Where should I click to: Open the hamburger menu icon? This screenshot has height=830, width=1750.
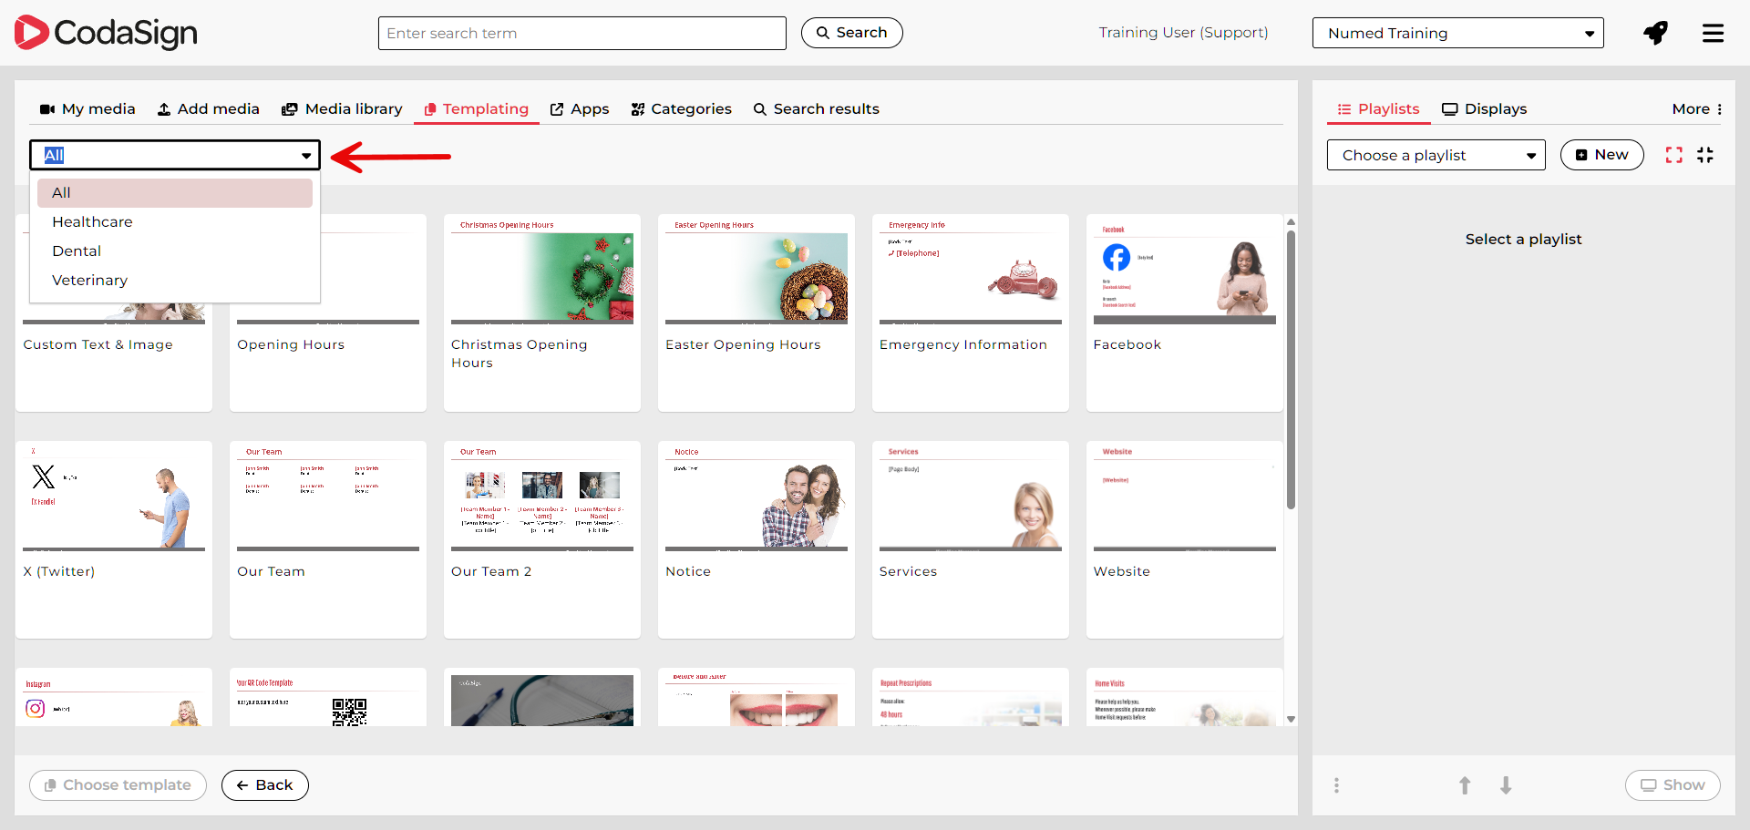[x=1713, y=33]
